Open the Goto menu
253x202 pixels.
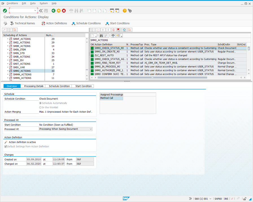pyautogui.click(x=33, y=3)
